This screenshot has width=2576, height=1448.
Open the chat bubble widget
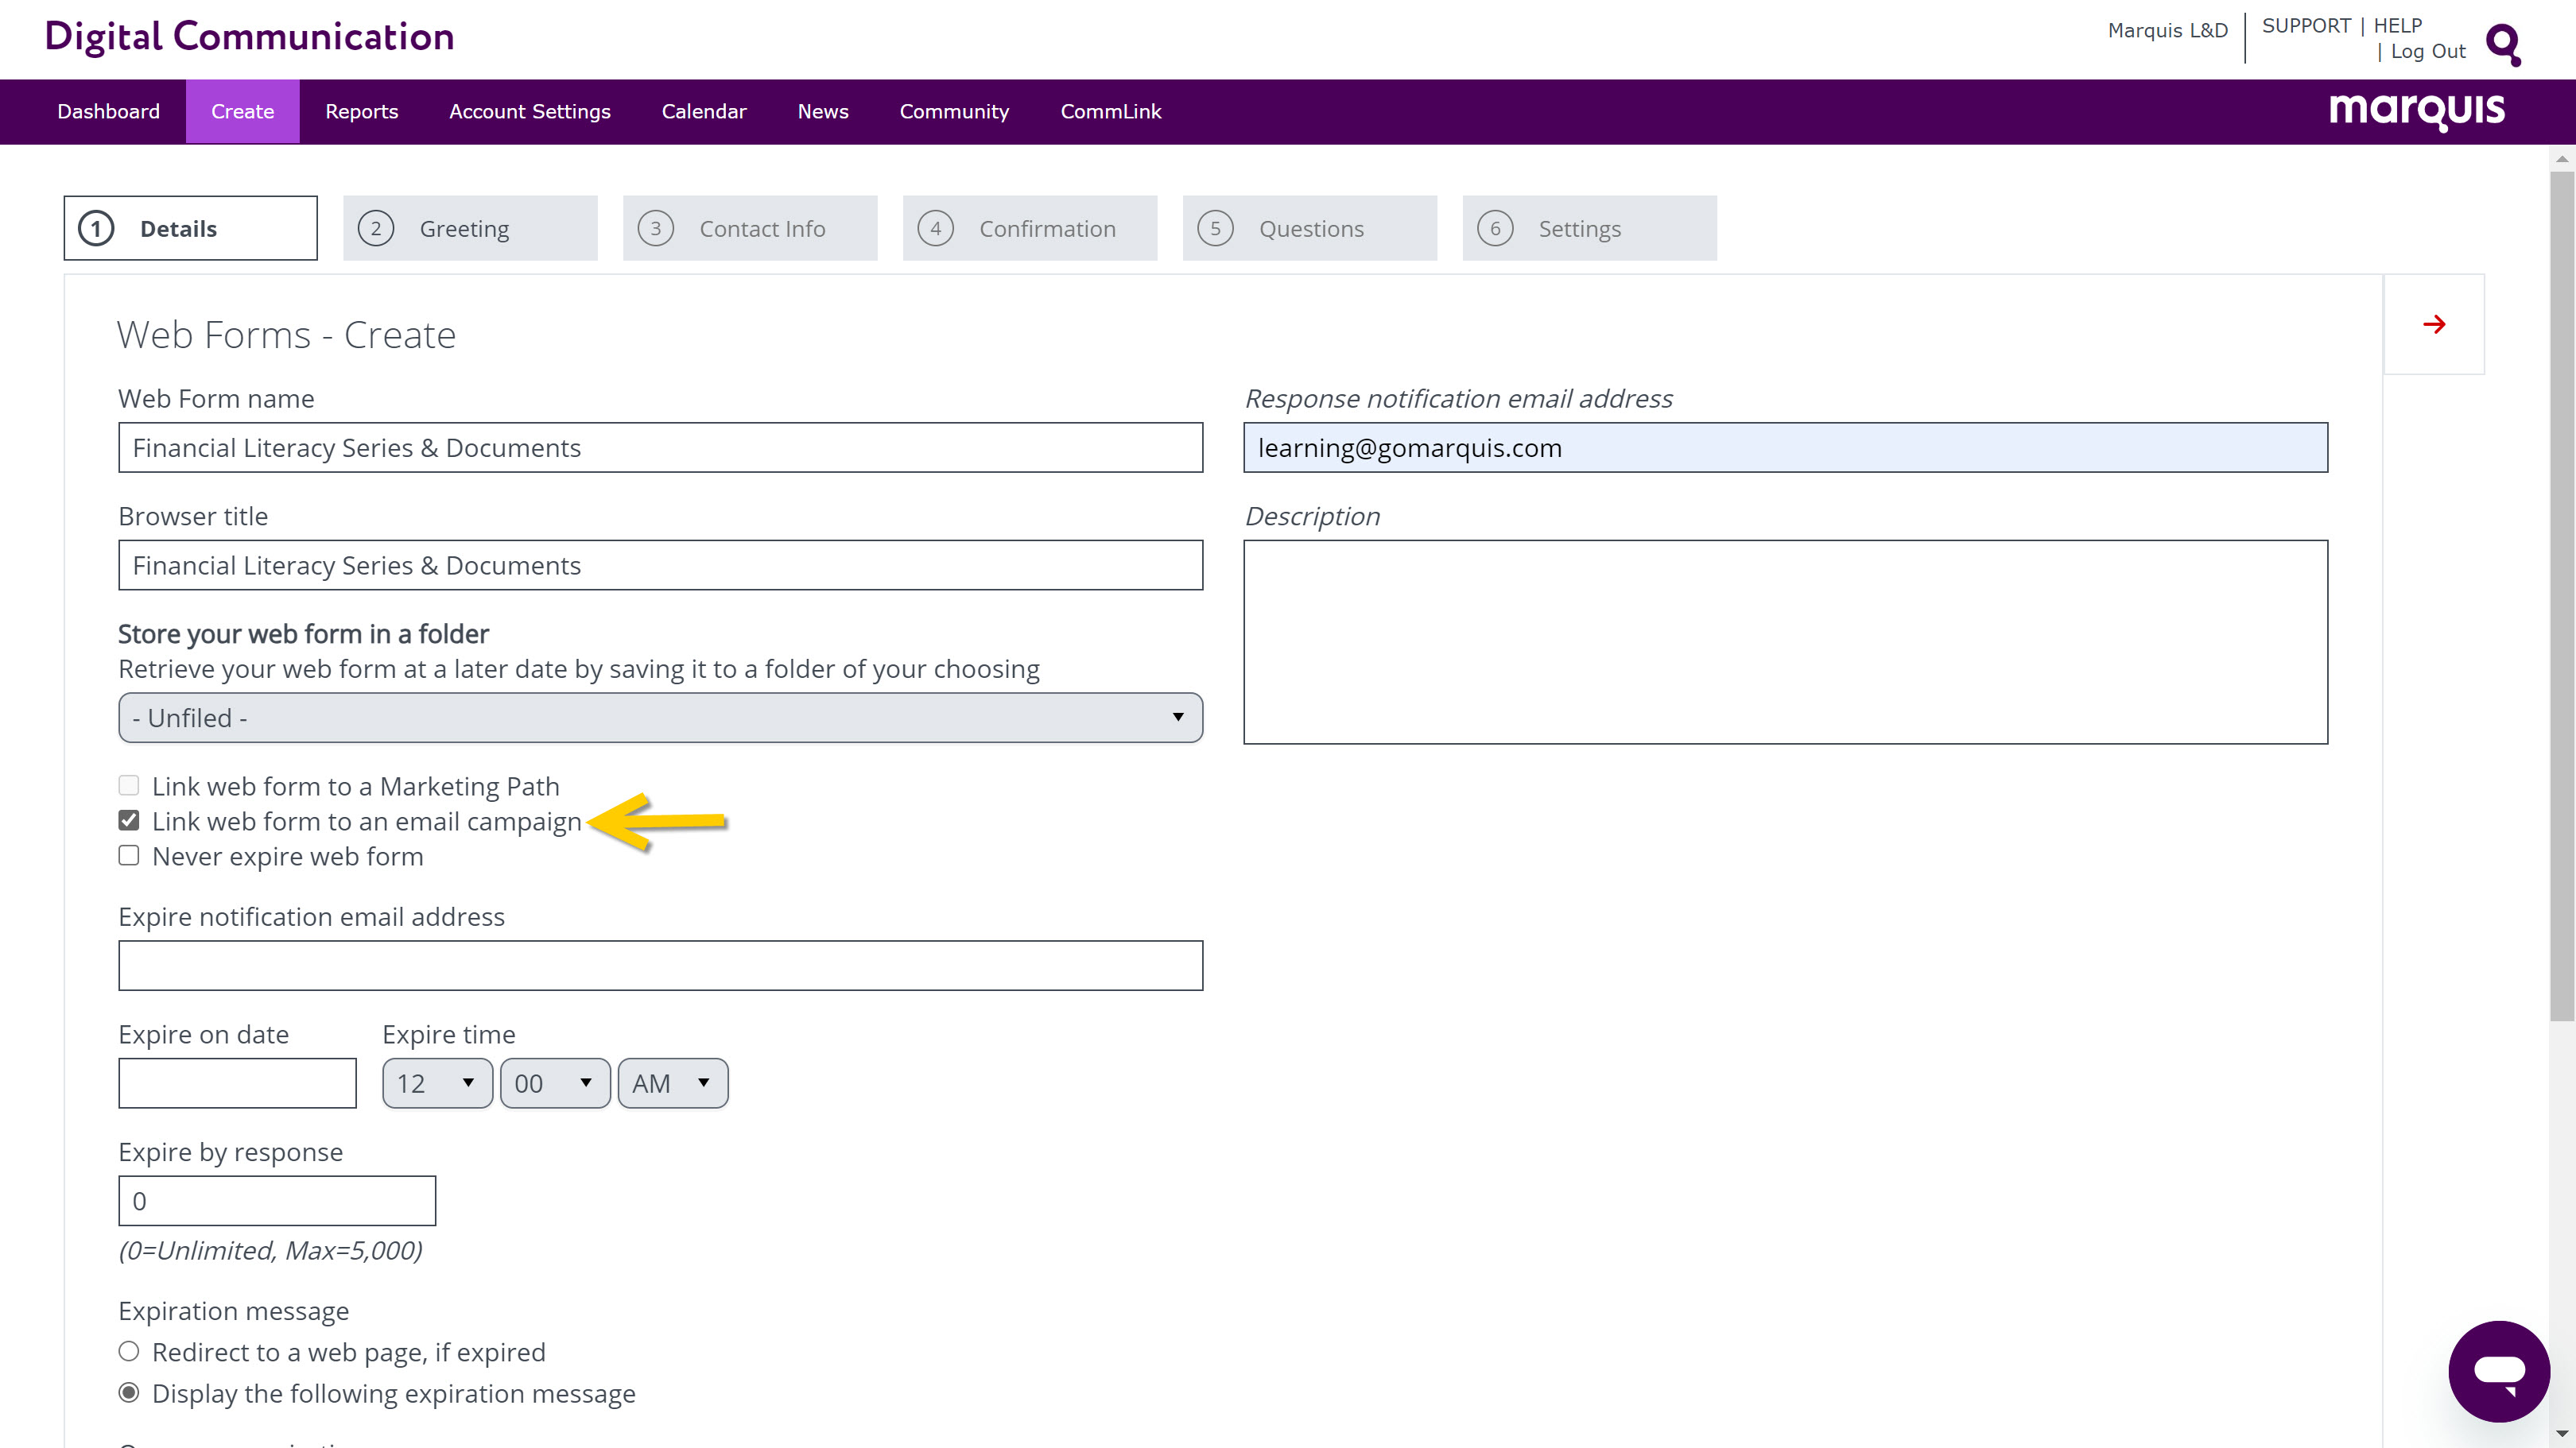2499,1371
